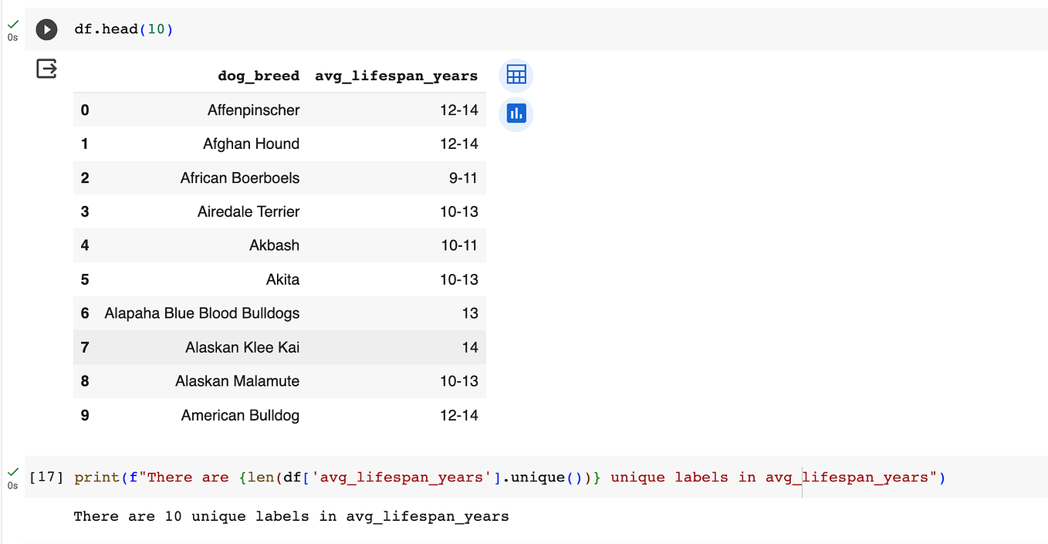Viewport: 1048px width, 544px height.
Task: Convert output to an interactive table
Action: point(516,75)
